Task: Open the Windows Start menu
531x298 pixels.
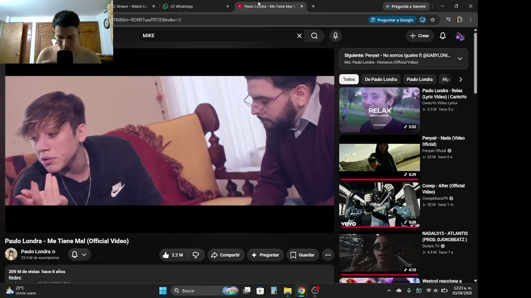Action: click(163, 291)
